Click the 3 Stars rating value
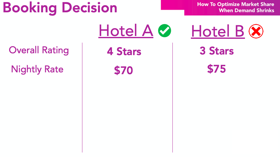This screenshot has height=157, width=280. [217, 51]
